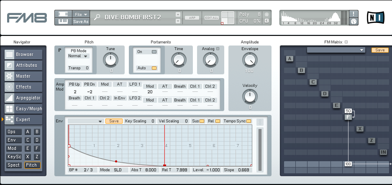Click the Amplitude Envelope knob

point(249,60)
